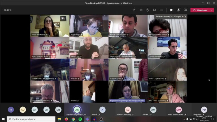This screenshot has width=217, height=122.
Task: Select Alejandro Vega Riego (Alcalde) tile
Action: pyautogui.click(x=128, y=91)
